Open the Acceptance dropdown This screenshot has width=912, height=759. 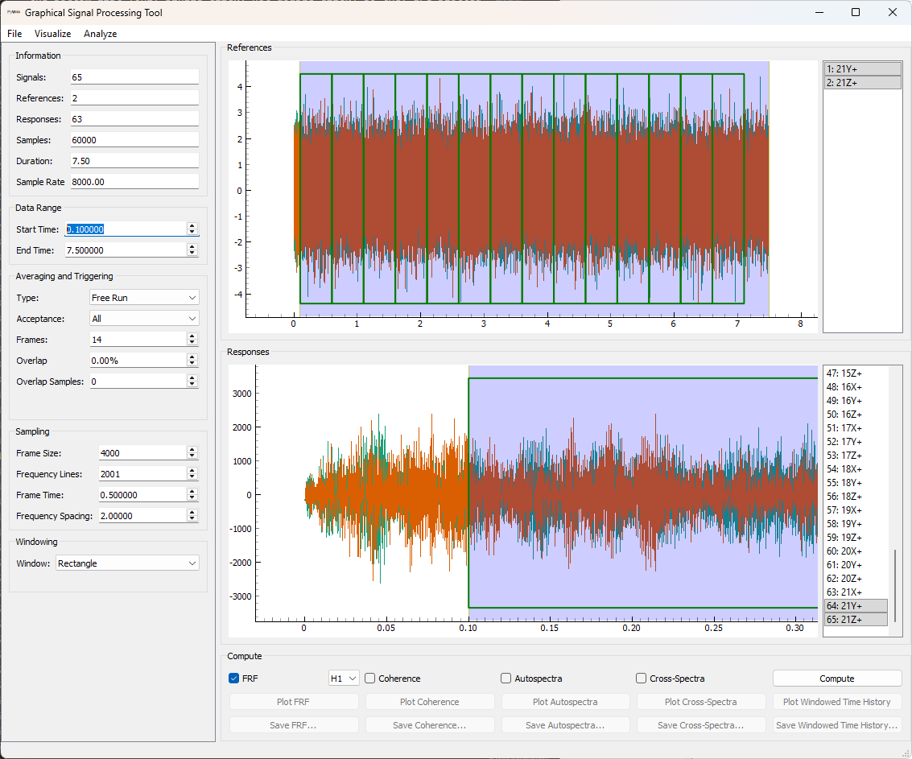(143, 319)
